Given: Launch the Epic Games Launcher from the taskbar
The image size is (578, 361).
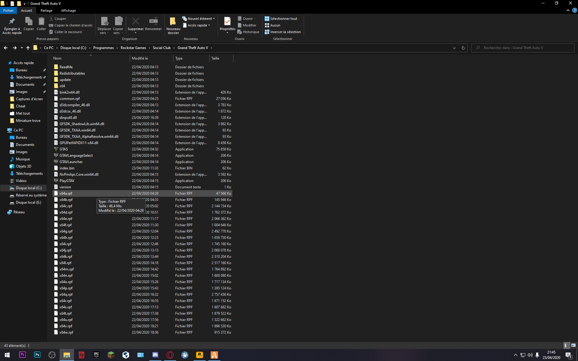Looking at the screenshot, I should point(96,355).
